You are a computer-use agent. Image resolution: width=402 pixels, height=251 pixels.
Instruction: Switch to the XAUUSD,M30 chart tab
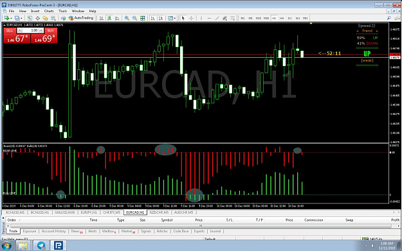tap(64, 212)
